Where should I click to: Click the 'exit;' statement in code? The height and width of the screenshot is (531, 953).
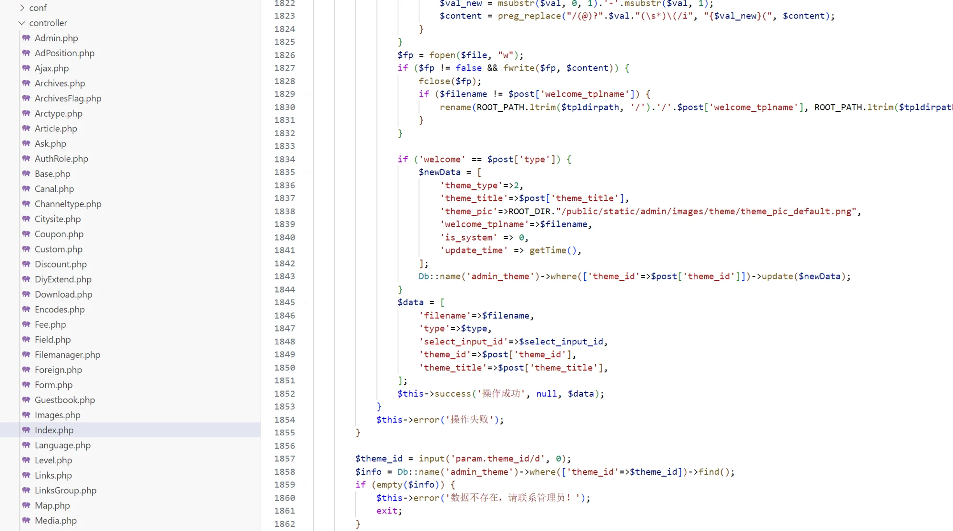(389, 511)
